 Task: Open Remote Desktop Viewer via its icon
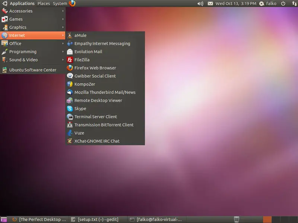70,100
